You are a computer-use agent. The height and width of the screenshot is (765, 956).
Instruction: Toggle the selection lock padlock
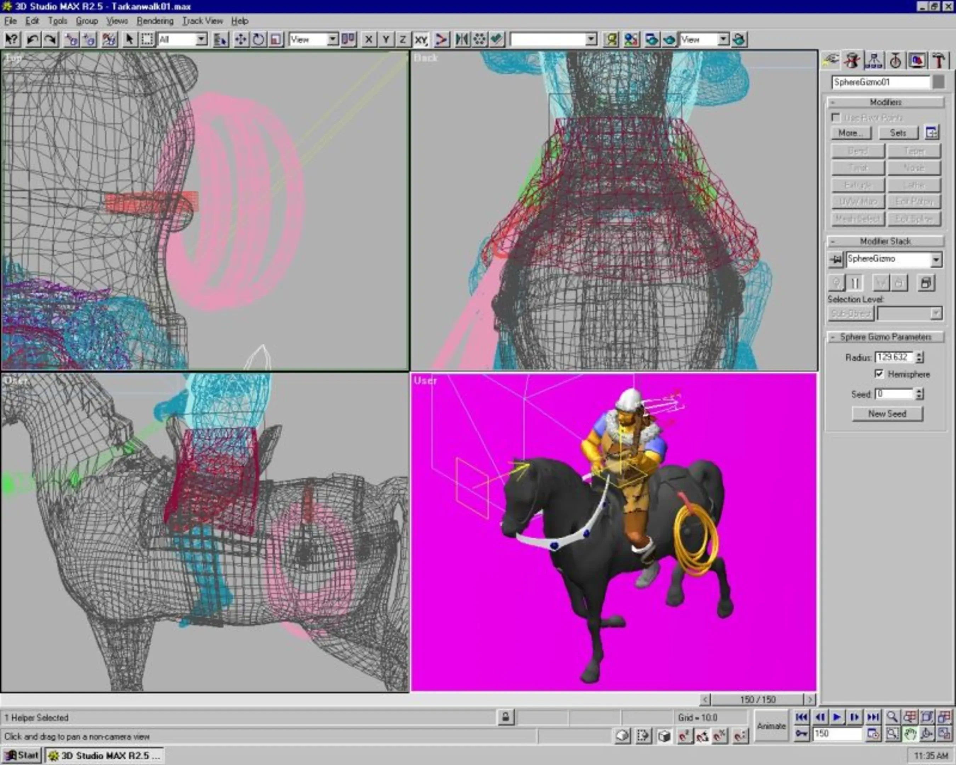[x=506, y=717]
